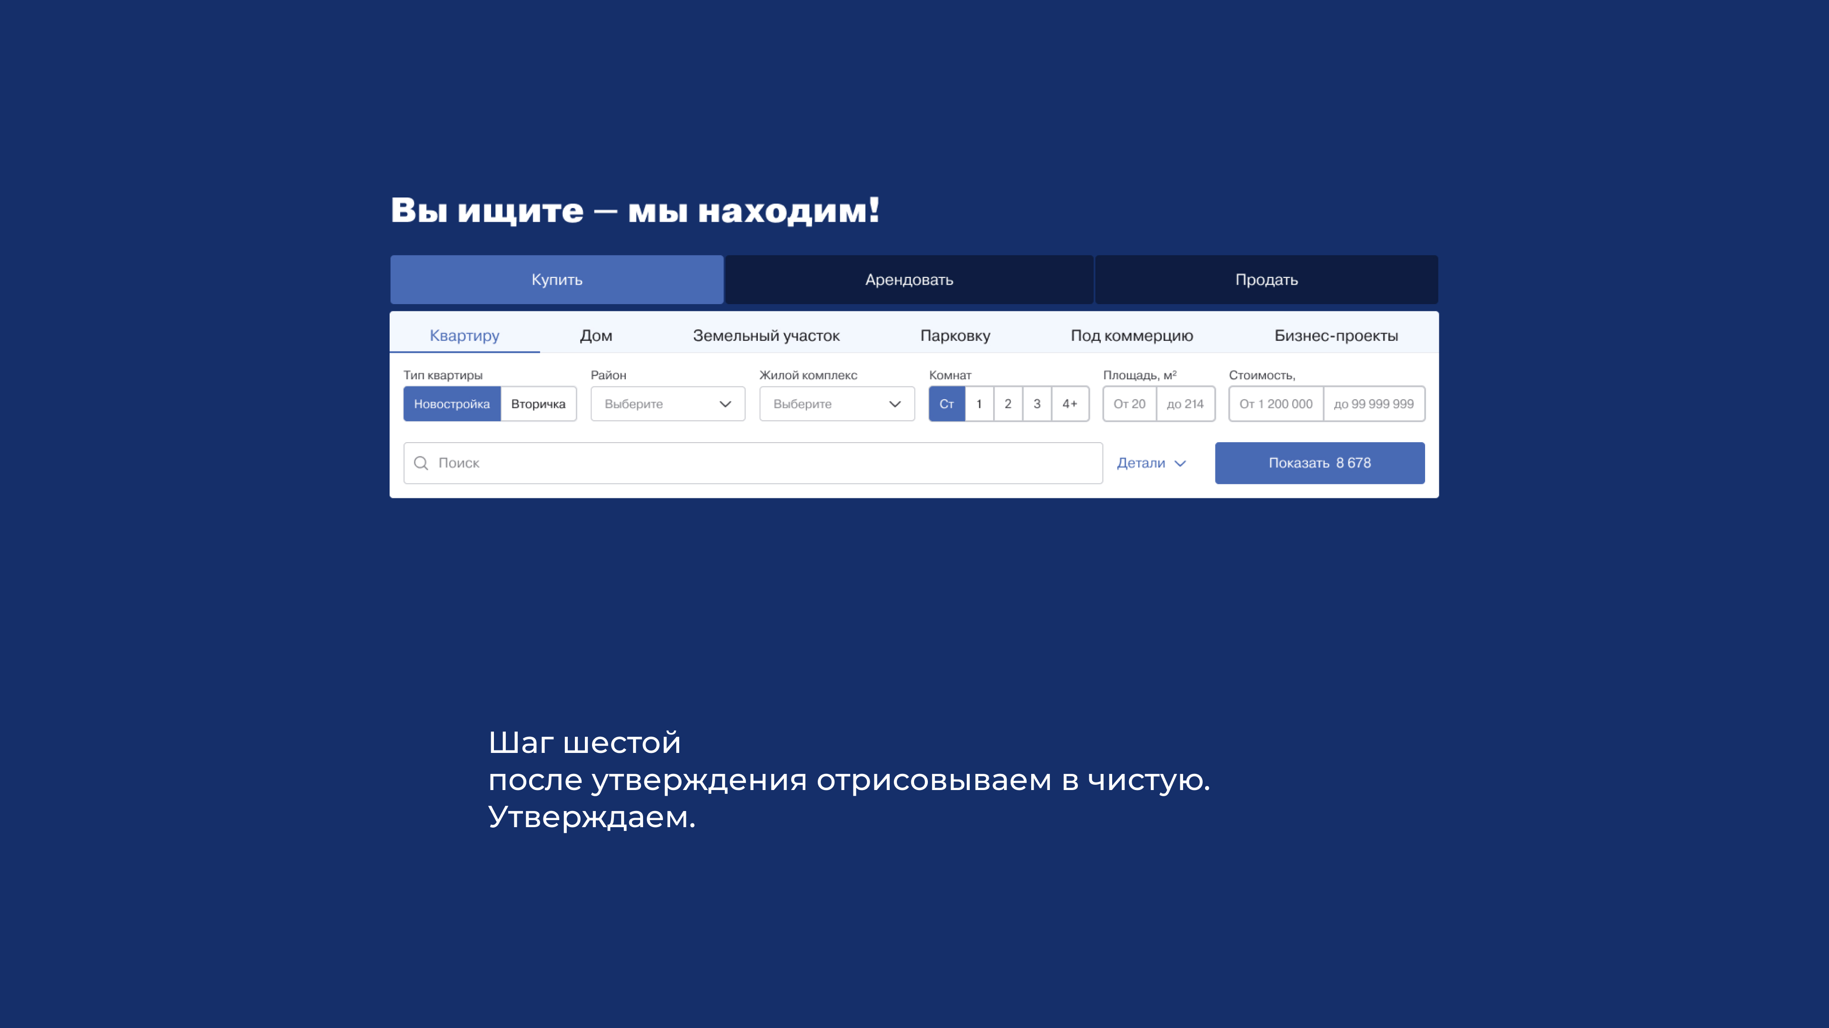Click the Жилой комплекс dropdown chevron arrow
The image size is (1829, 1028).
click(894, 405)
